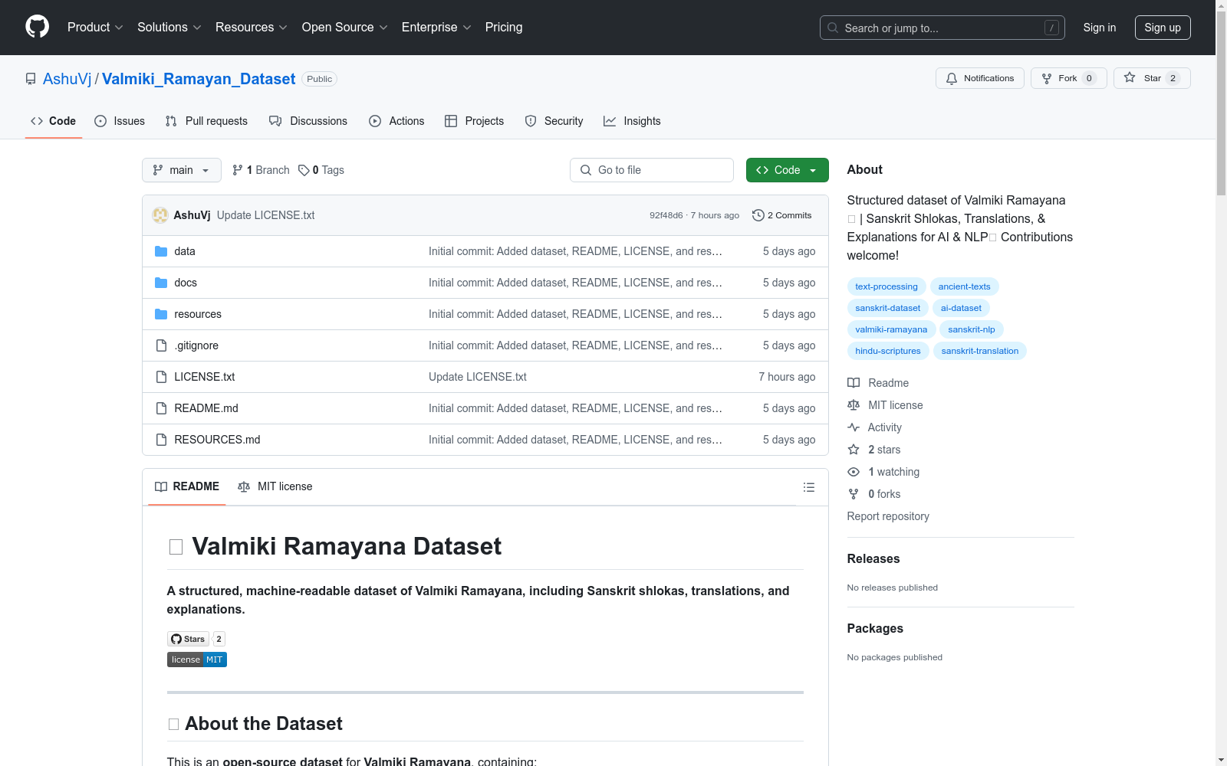
Task: Go to the Projects tab
Action: pyautogui.click(x=475, y=121)
